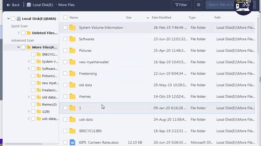Switch list view layout icon
The width and height of the screenshot is (261, 146).
pyautogui.click(x=199, y=5)
